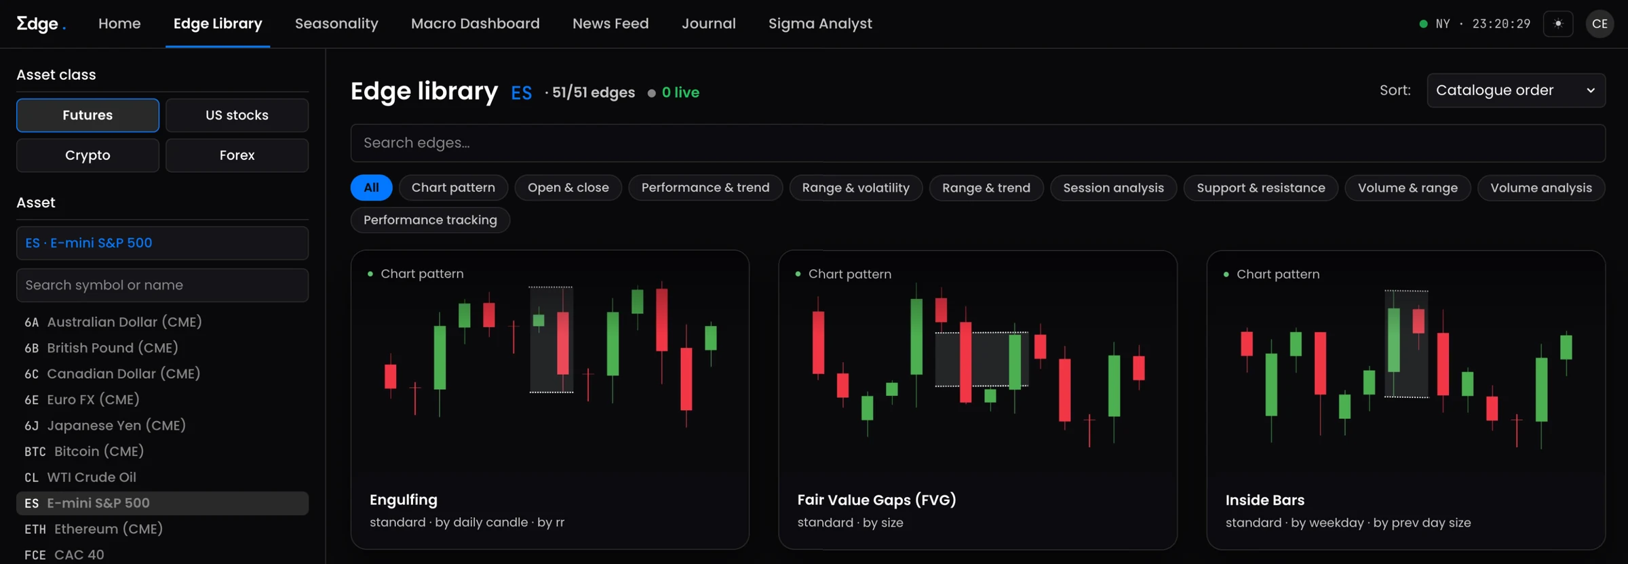This screenshot has height=564, width=1628.
Task: Open the CE user avatar menu
Action: click(x=1600, y=24)
